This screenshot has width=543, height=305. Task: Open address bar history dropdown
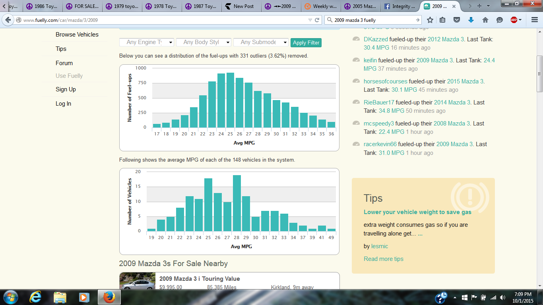310,20
